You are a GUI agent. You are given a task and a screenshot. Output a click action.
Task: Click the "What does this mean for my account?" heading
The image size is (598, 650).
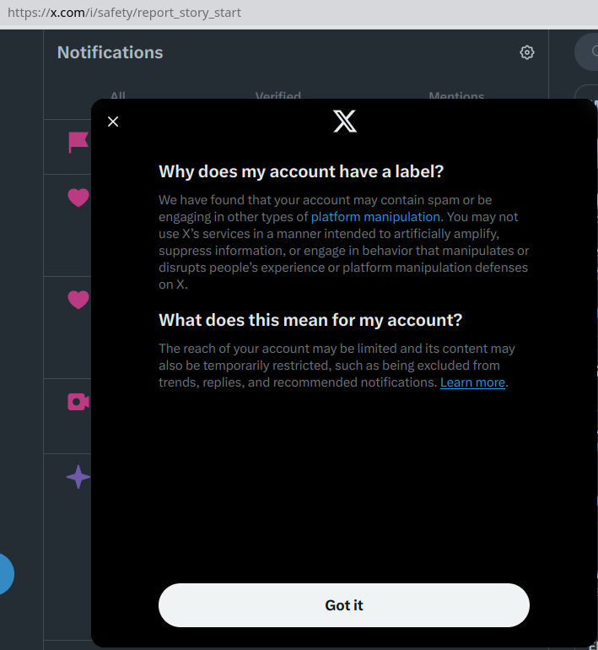[310, 320]
